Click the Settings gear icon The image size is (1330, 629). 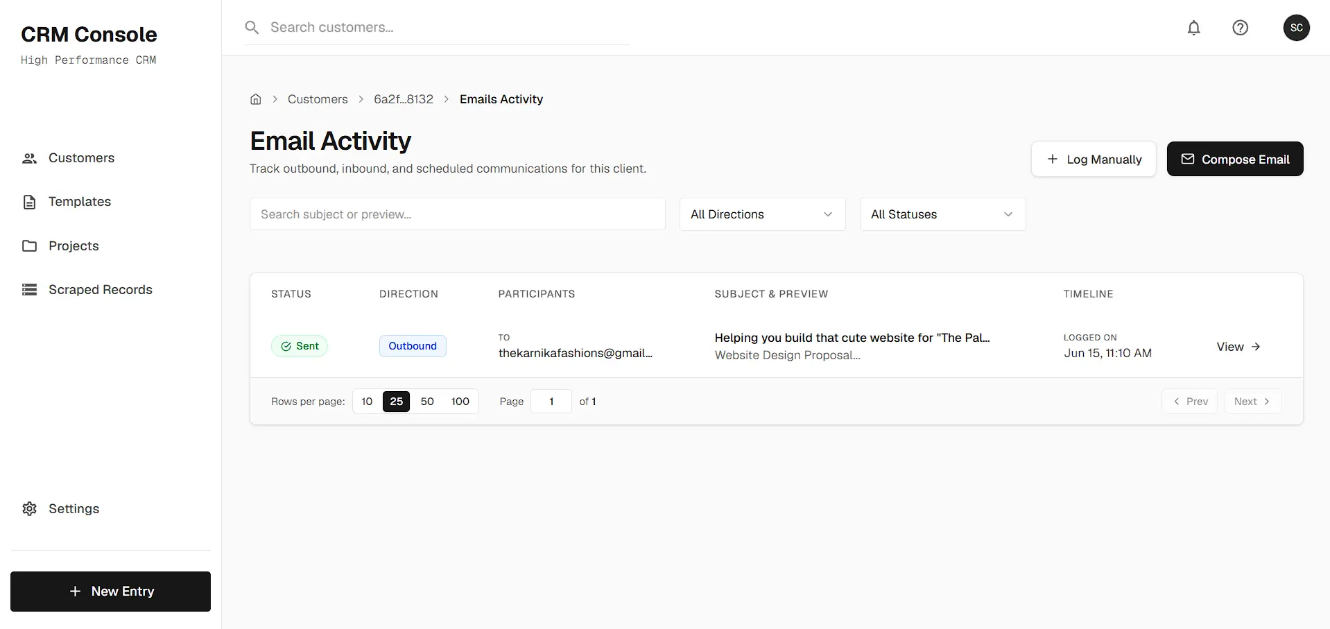point(29,509)
